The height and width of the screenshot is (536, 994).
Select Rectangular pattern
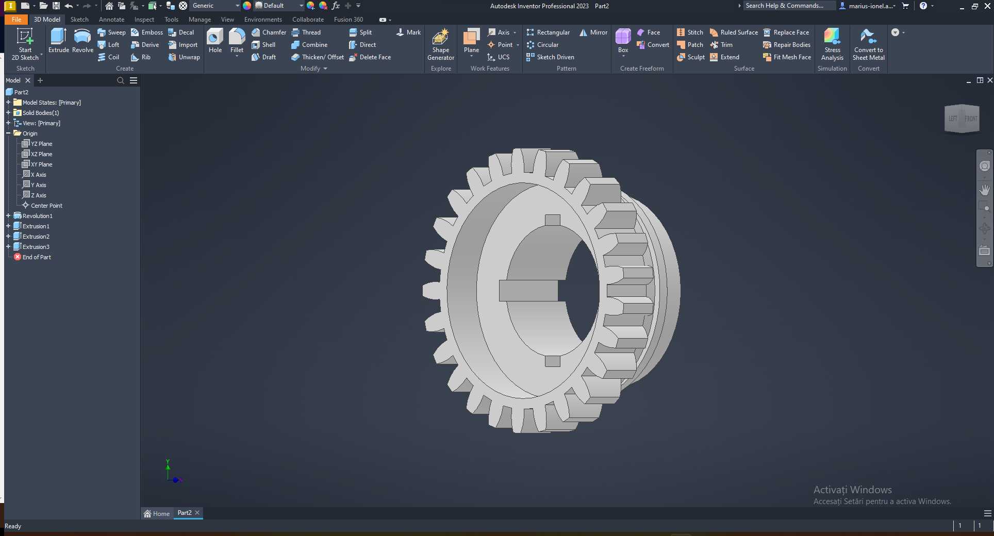[548, 32]
